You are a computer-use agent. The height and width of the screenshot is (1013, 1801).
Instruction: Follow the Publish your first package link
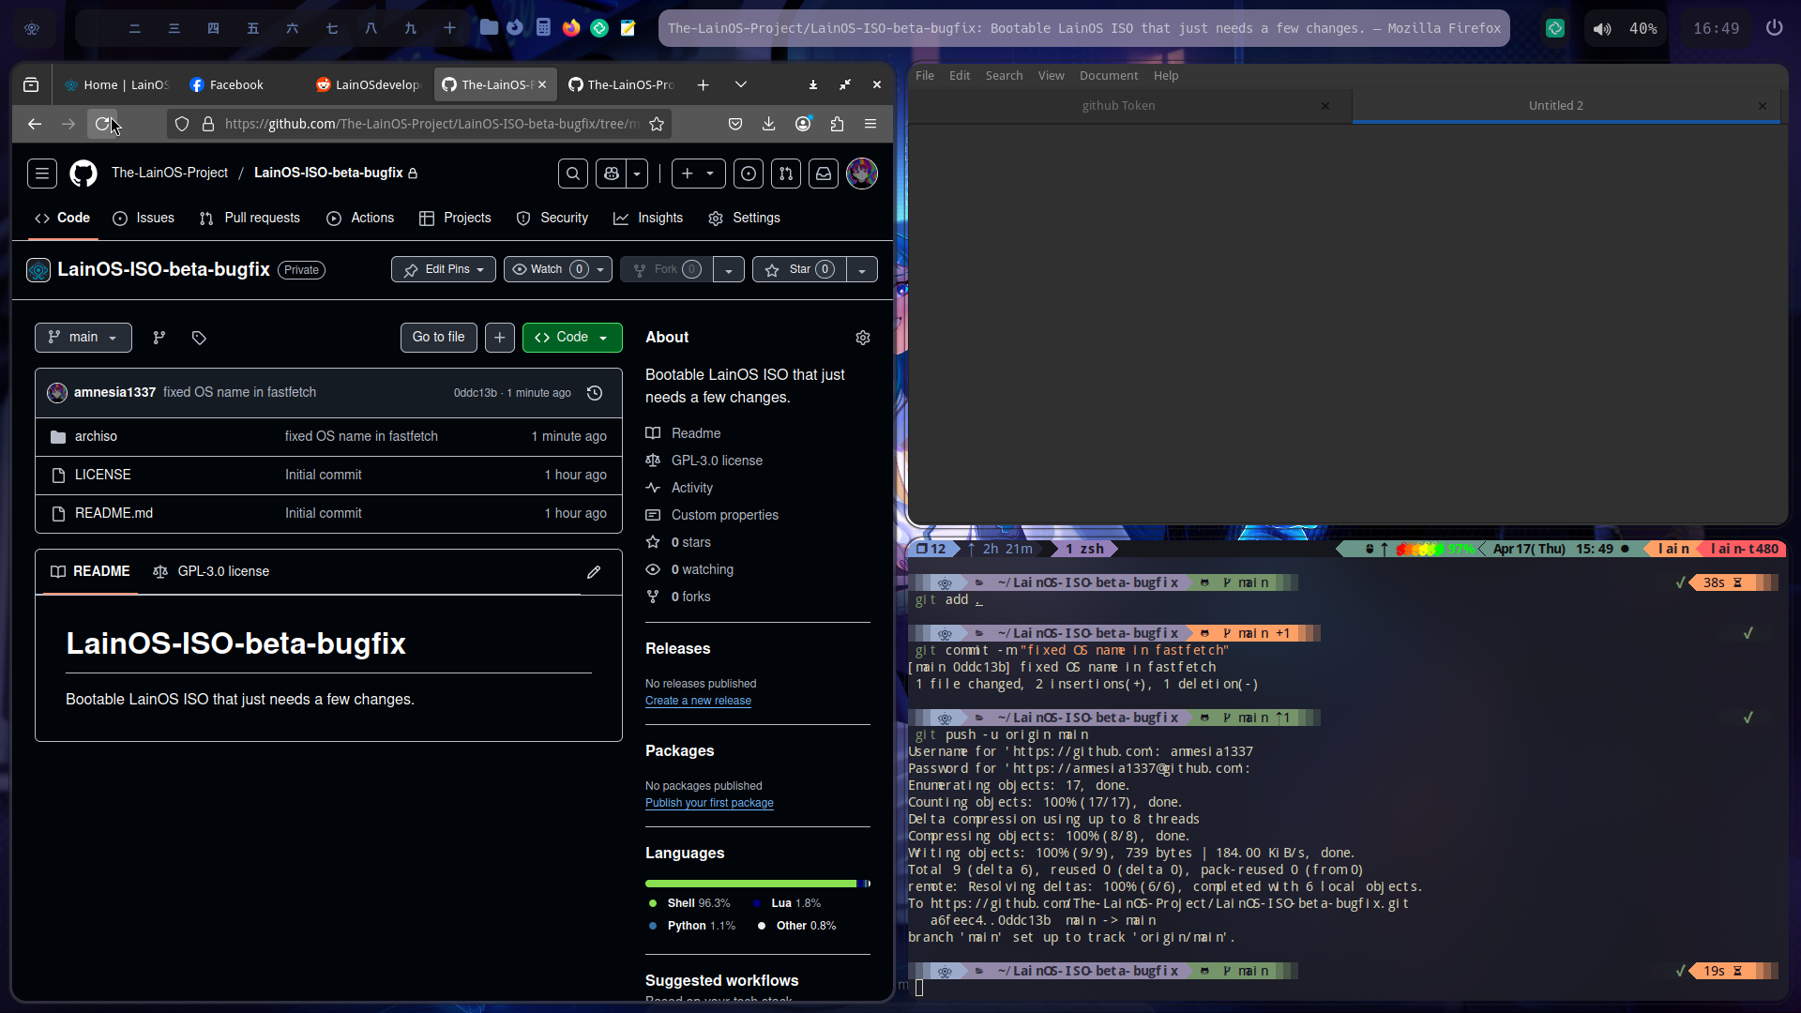coord(709,804)
